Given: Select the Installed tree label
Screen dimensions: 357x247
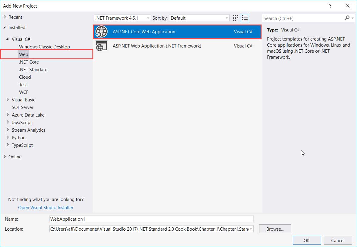Looking at the screenshot, I should click(x=17, y=27).
